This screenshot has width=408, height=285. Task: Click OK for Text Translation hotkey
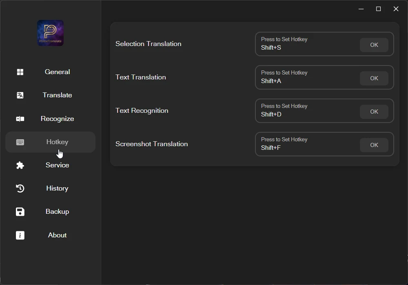point(374,79)
